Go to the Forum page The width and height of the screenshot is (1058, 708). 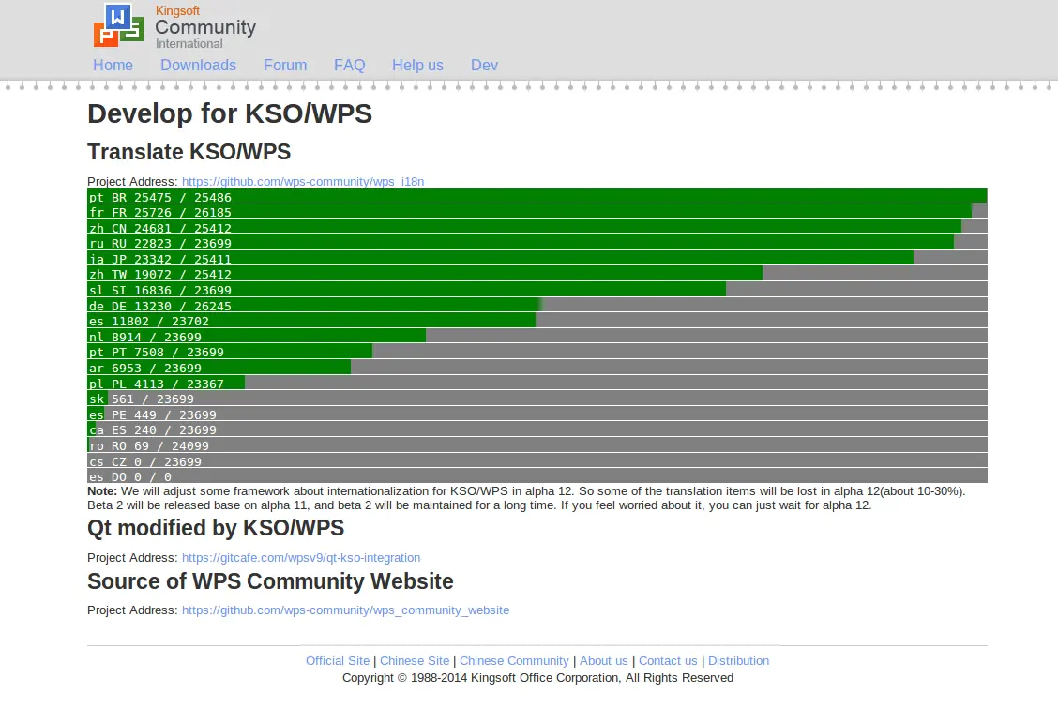click(285, 66)
